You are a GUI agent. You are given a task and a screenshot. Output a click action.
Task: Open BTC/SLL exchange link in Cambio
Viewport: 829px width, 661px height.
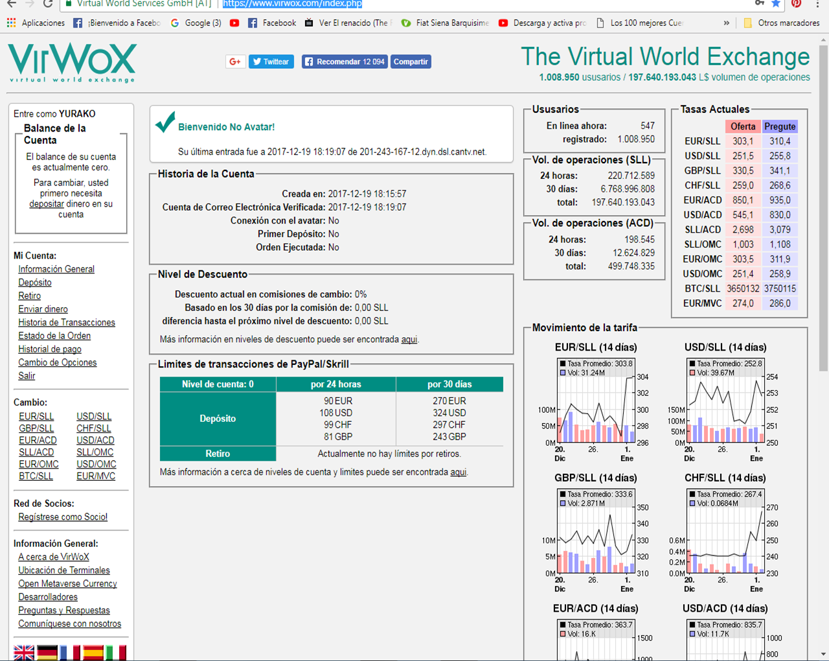point(36,476)
